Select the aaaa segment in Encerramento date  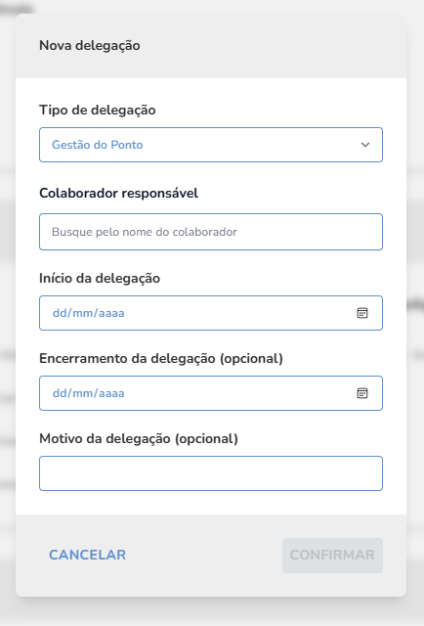(111, 393)
